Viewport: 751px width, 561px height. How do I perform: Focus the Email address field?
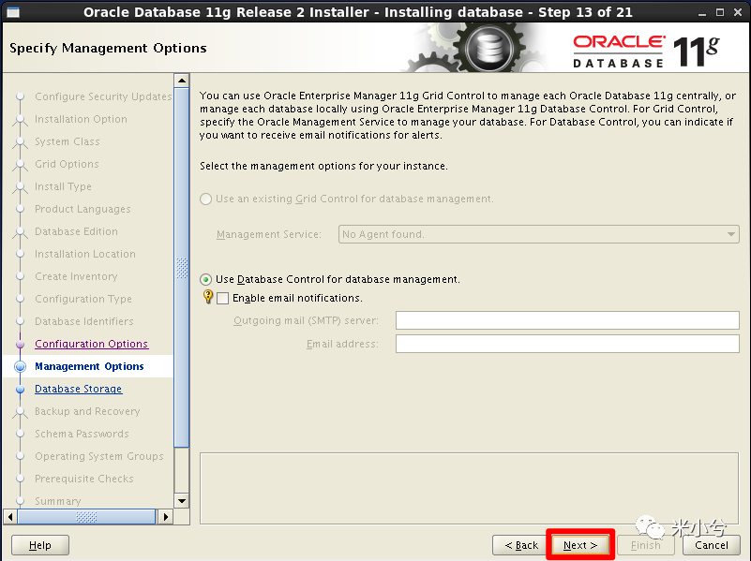(x=567, y=344)
